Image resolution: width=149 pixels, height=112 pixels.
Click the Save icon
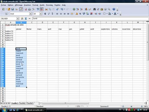click(13, 9)
